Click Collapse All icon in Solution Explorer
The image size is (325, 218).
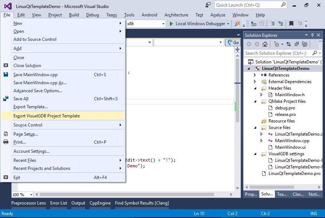coord(297,44)
